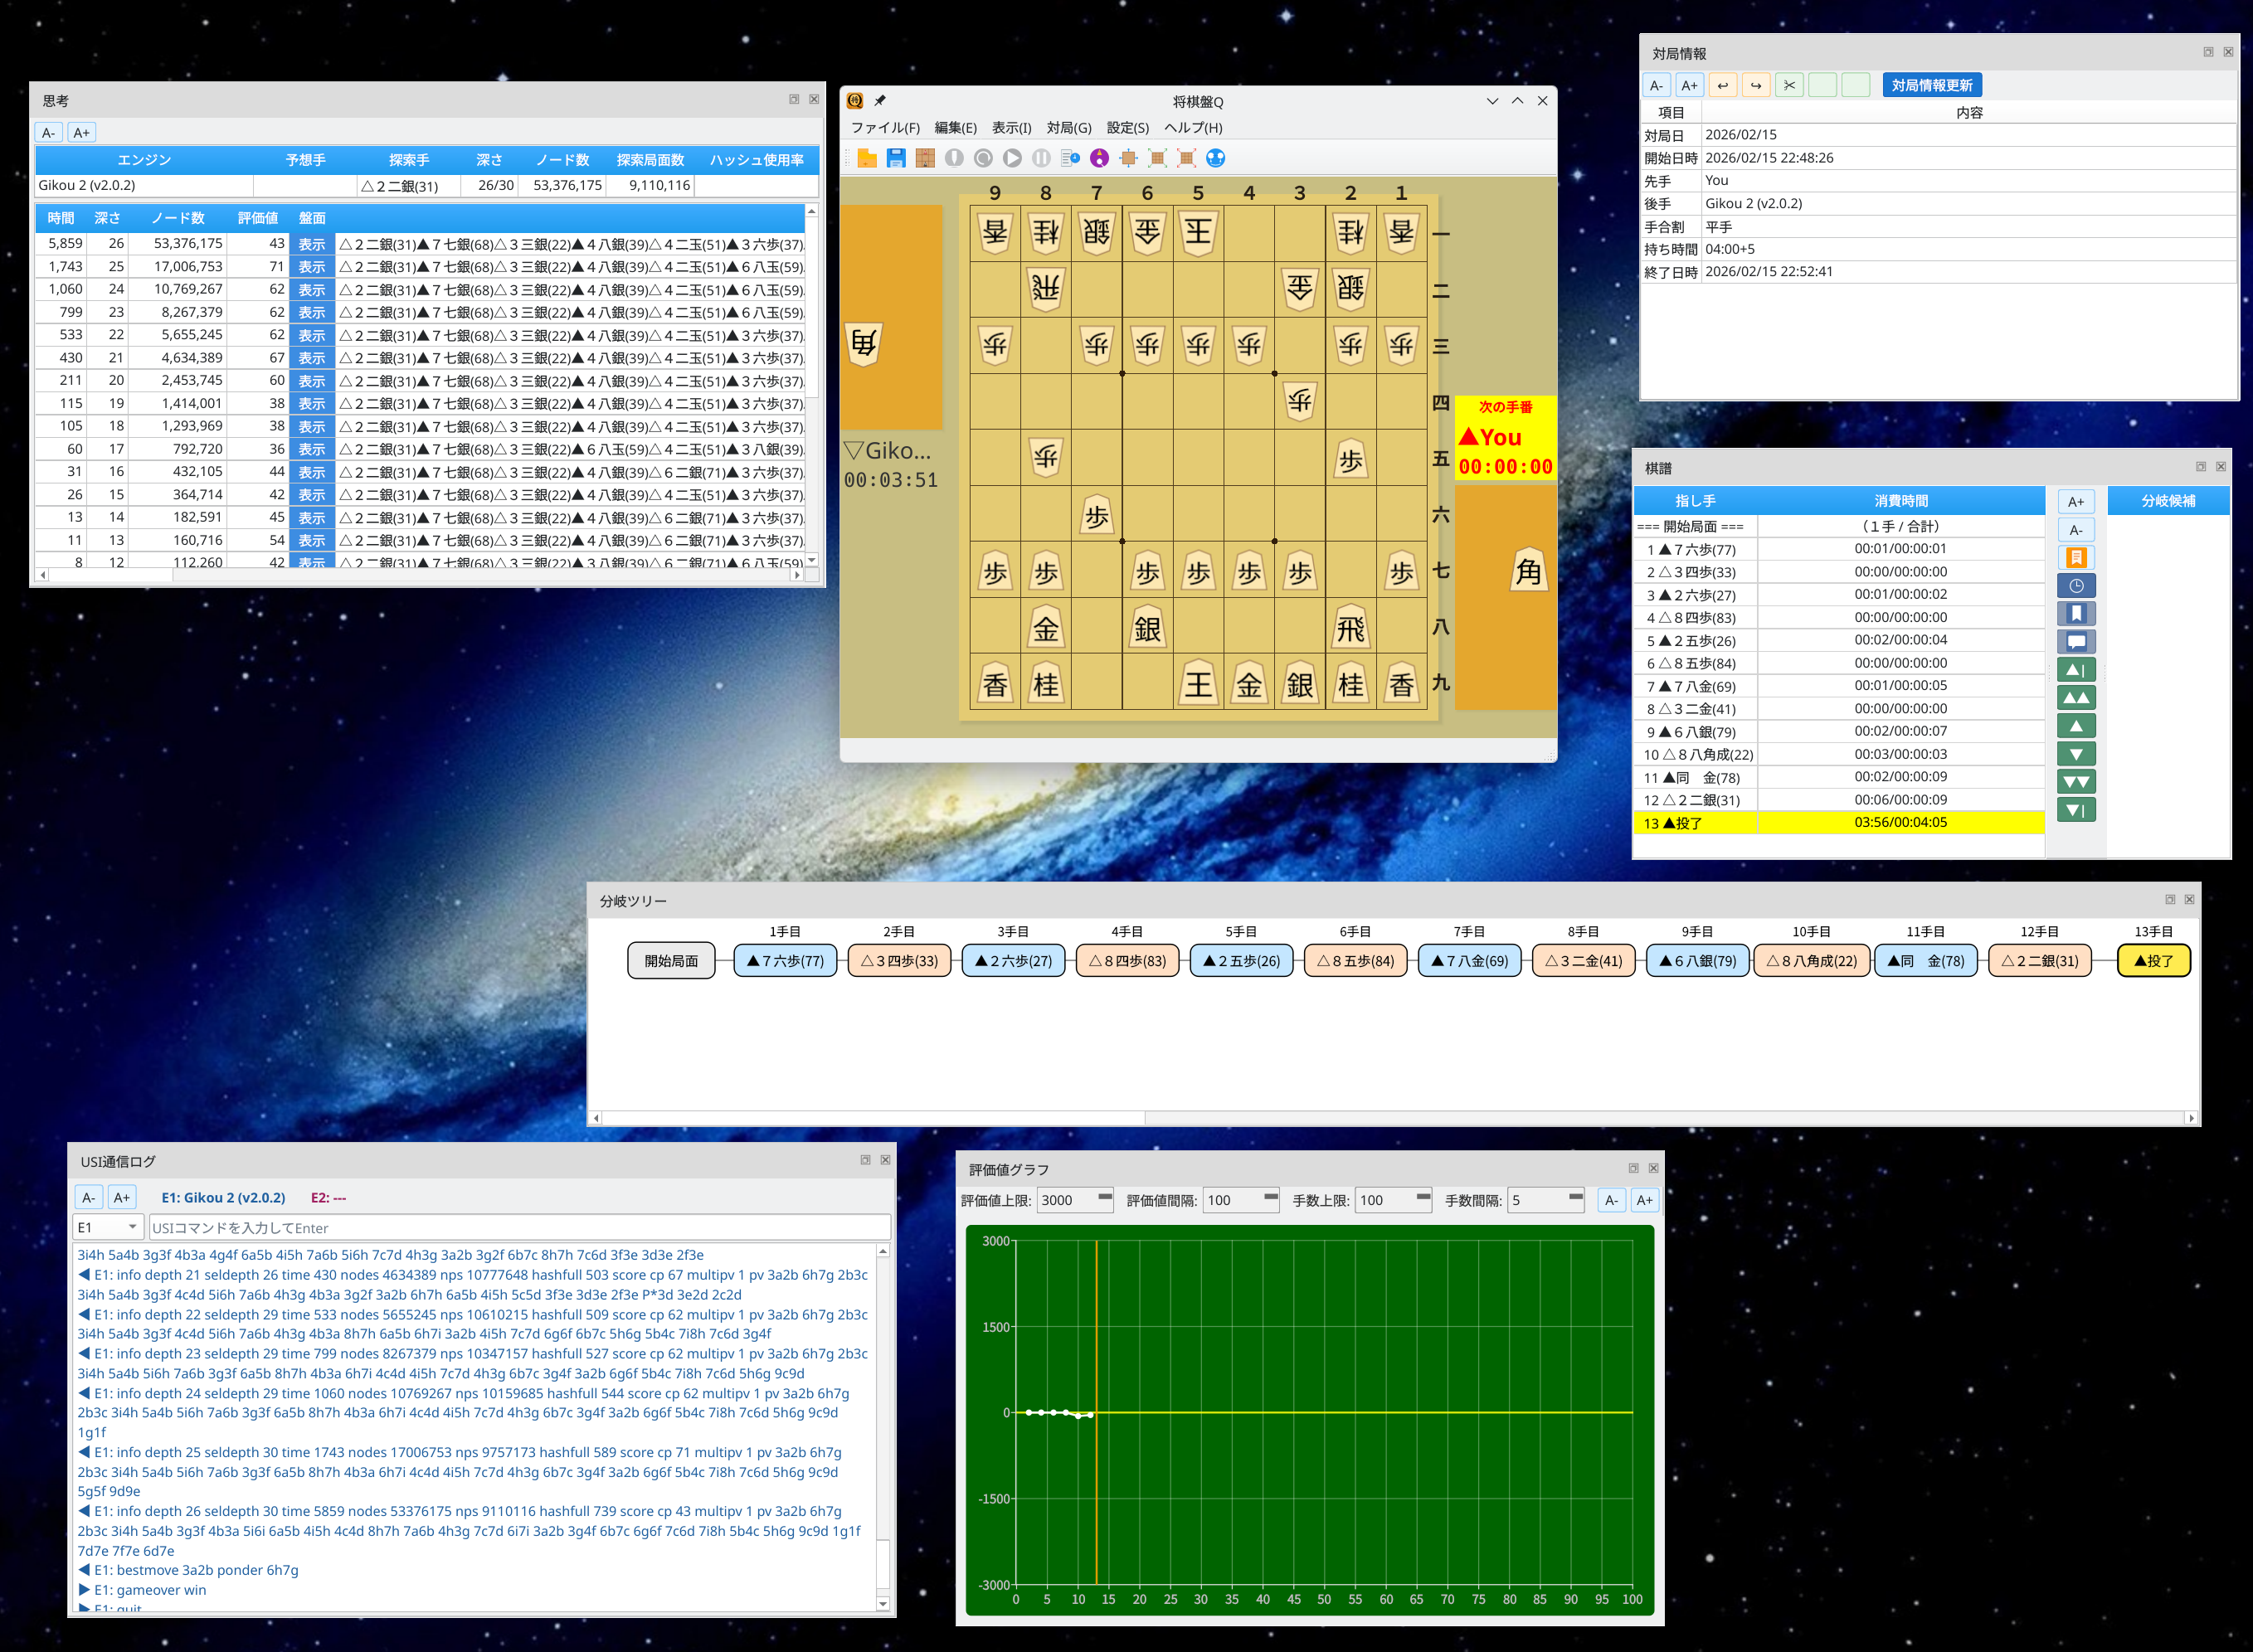This screenshot has width=2253, height=1652.
Task: Click the 対局情報更新 button
Action: click(x=1931, y=85)
